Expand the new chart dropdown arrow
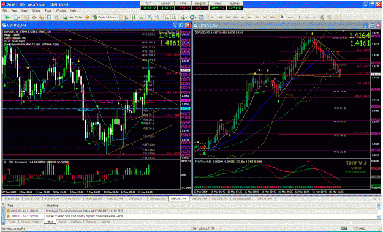The height and width of the screenshot is (232, 383). [10, 17]
